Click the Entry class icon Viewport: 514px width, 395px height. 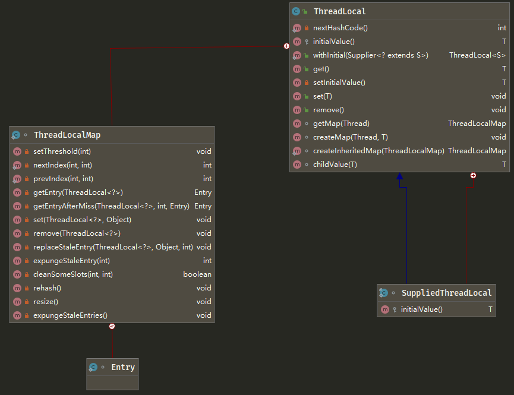[x=93, y=367]
